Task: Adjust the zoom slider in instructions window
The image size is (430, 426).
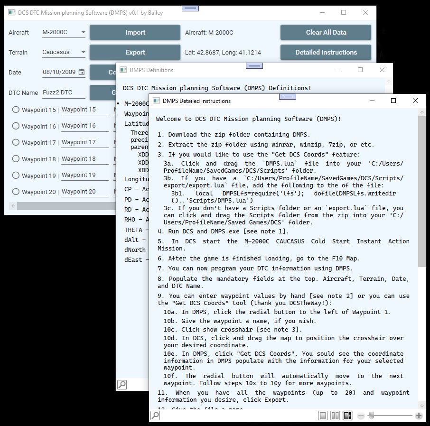Action: pyautogui.click(x=372, y=416)
